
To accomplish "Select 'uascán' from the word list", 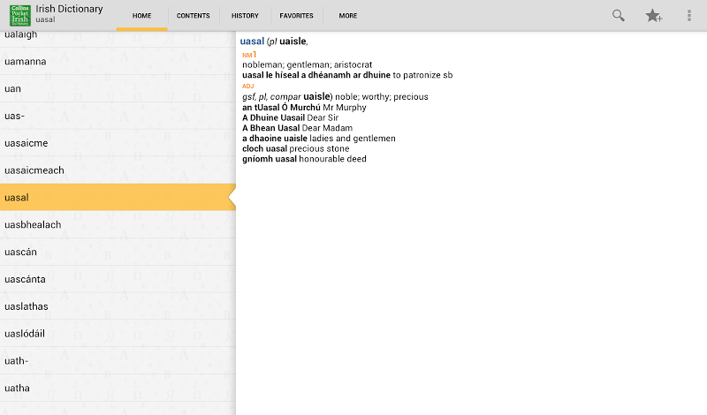I will [118, 252].
